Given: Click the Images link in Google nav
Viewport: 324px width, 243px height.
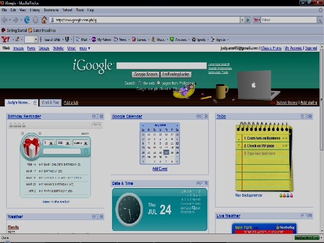Looking at the screenshot, I should [18, 48].
